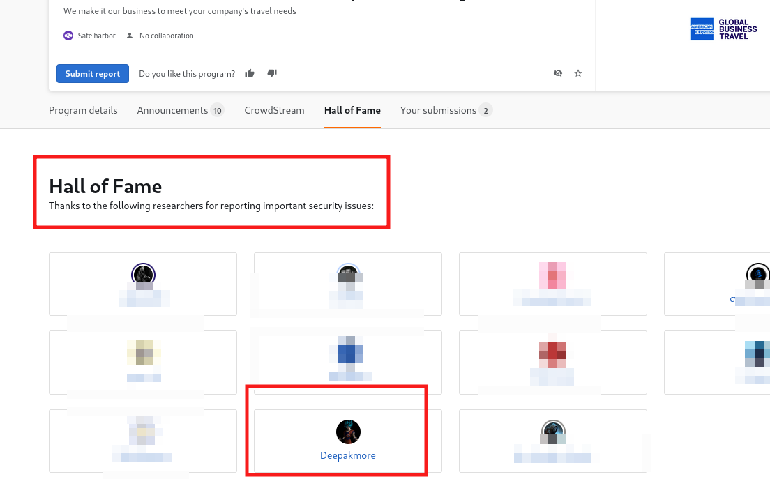Star this program as favorite
The image size is (770, 495).
point(578,73)
